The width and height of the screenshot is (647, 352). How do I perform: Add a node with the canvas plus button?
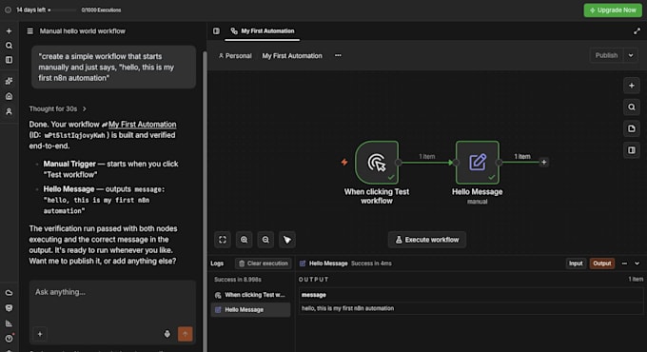click(x=632, y=86)
